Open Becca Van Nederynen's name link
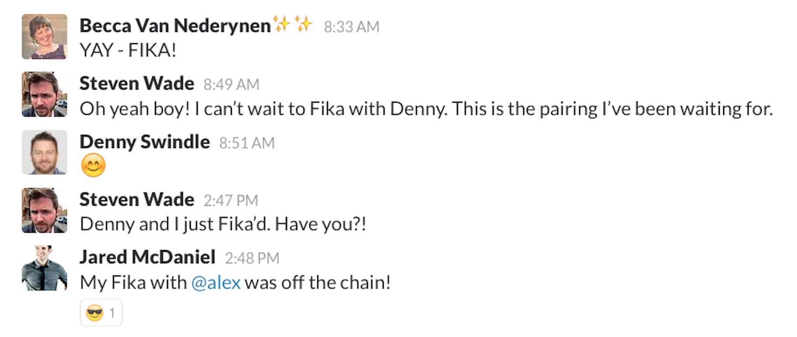Screen dimensions: 797x337 [x=175, y=26]
